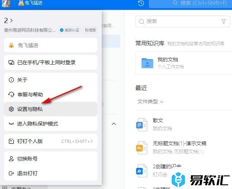Click the 钉钉个人版 sparkle icon
232x189 pixels.
(11, 141)
